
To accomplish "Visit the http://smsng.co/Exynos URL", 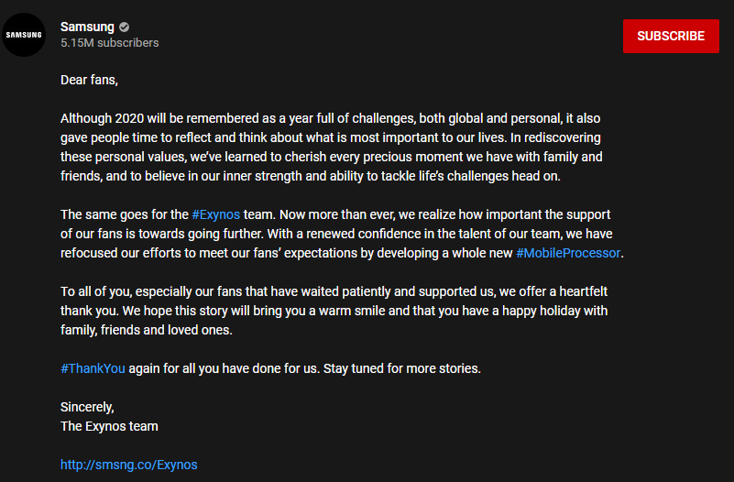I will tap(128, 465).
